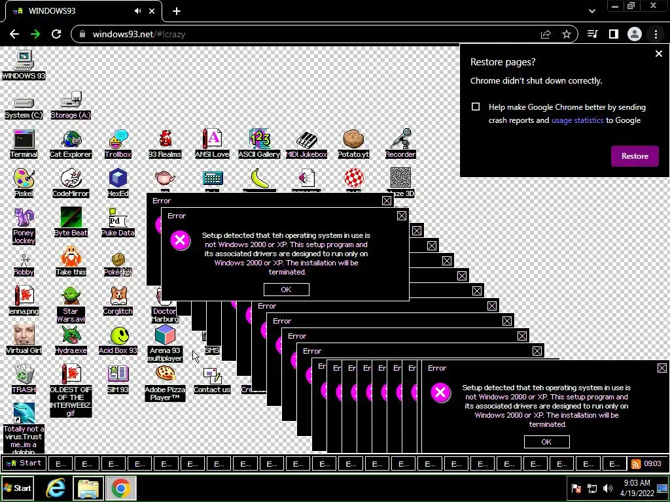Launch the Recorder microphone icon
Viewport: 670px width, 502px height.
pyautogui.click(x=400, y=144)
